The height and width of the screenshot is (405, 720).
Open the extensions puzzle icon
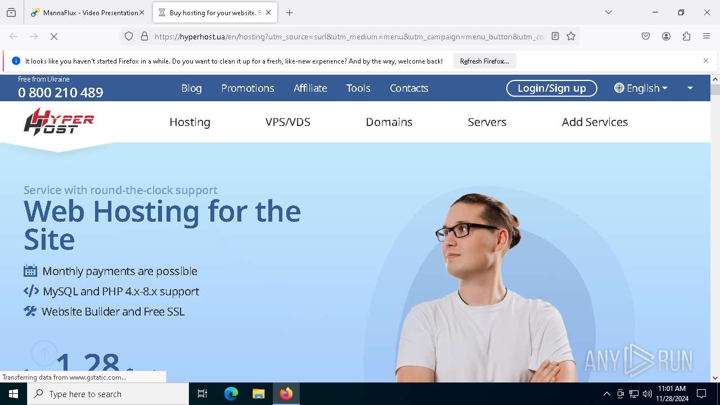coord(686,37)
